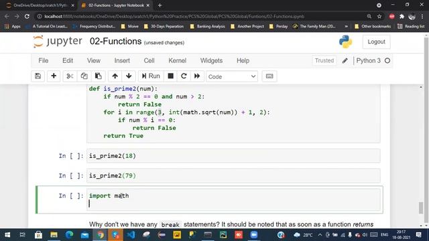
Task: Close the 02-Functions browser tab
Action: [148, 5]
